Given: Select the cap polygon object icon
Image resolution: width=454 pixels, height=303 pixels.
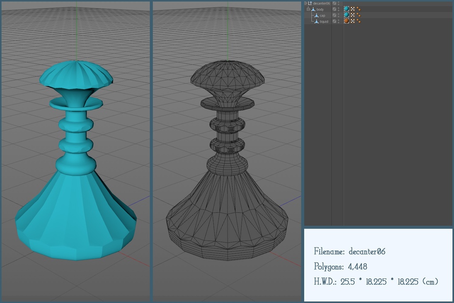Looking at the screenshot, I should coord(317,16).
